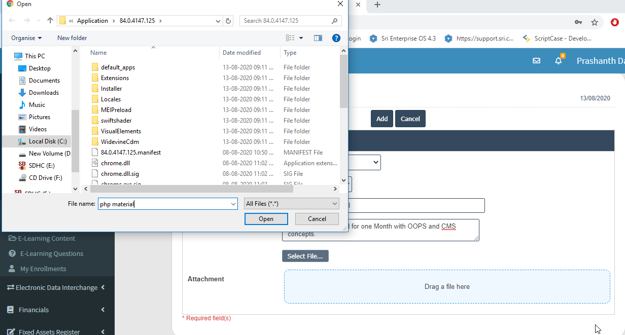The height and width of the screenshot is (335, 625).
Task: Click the bookmark star icon
Action: [x=595, y=22]
